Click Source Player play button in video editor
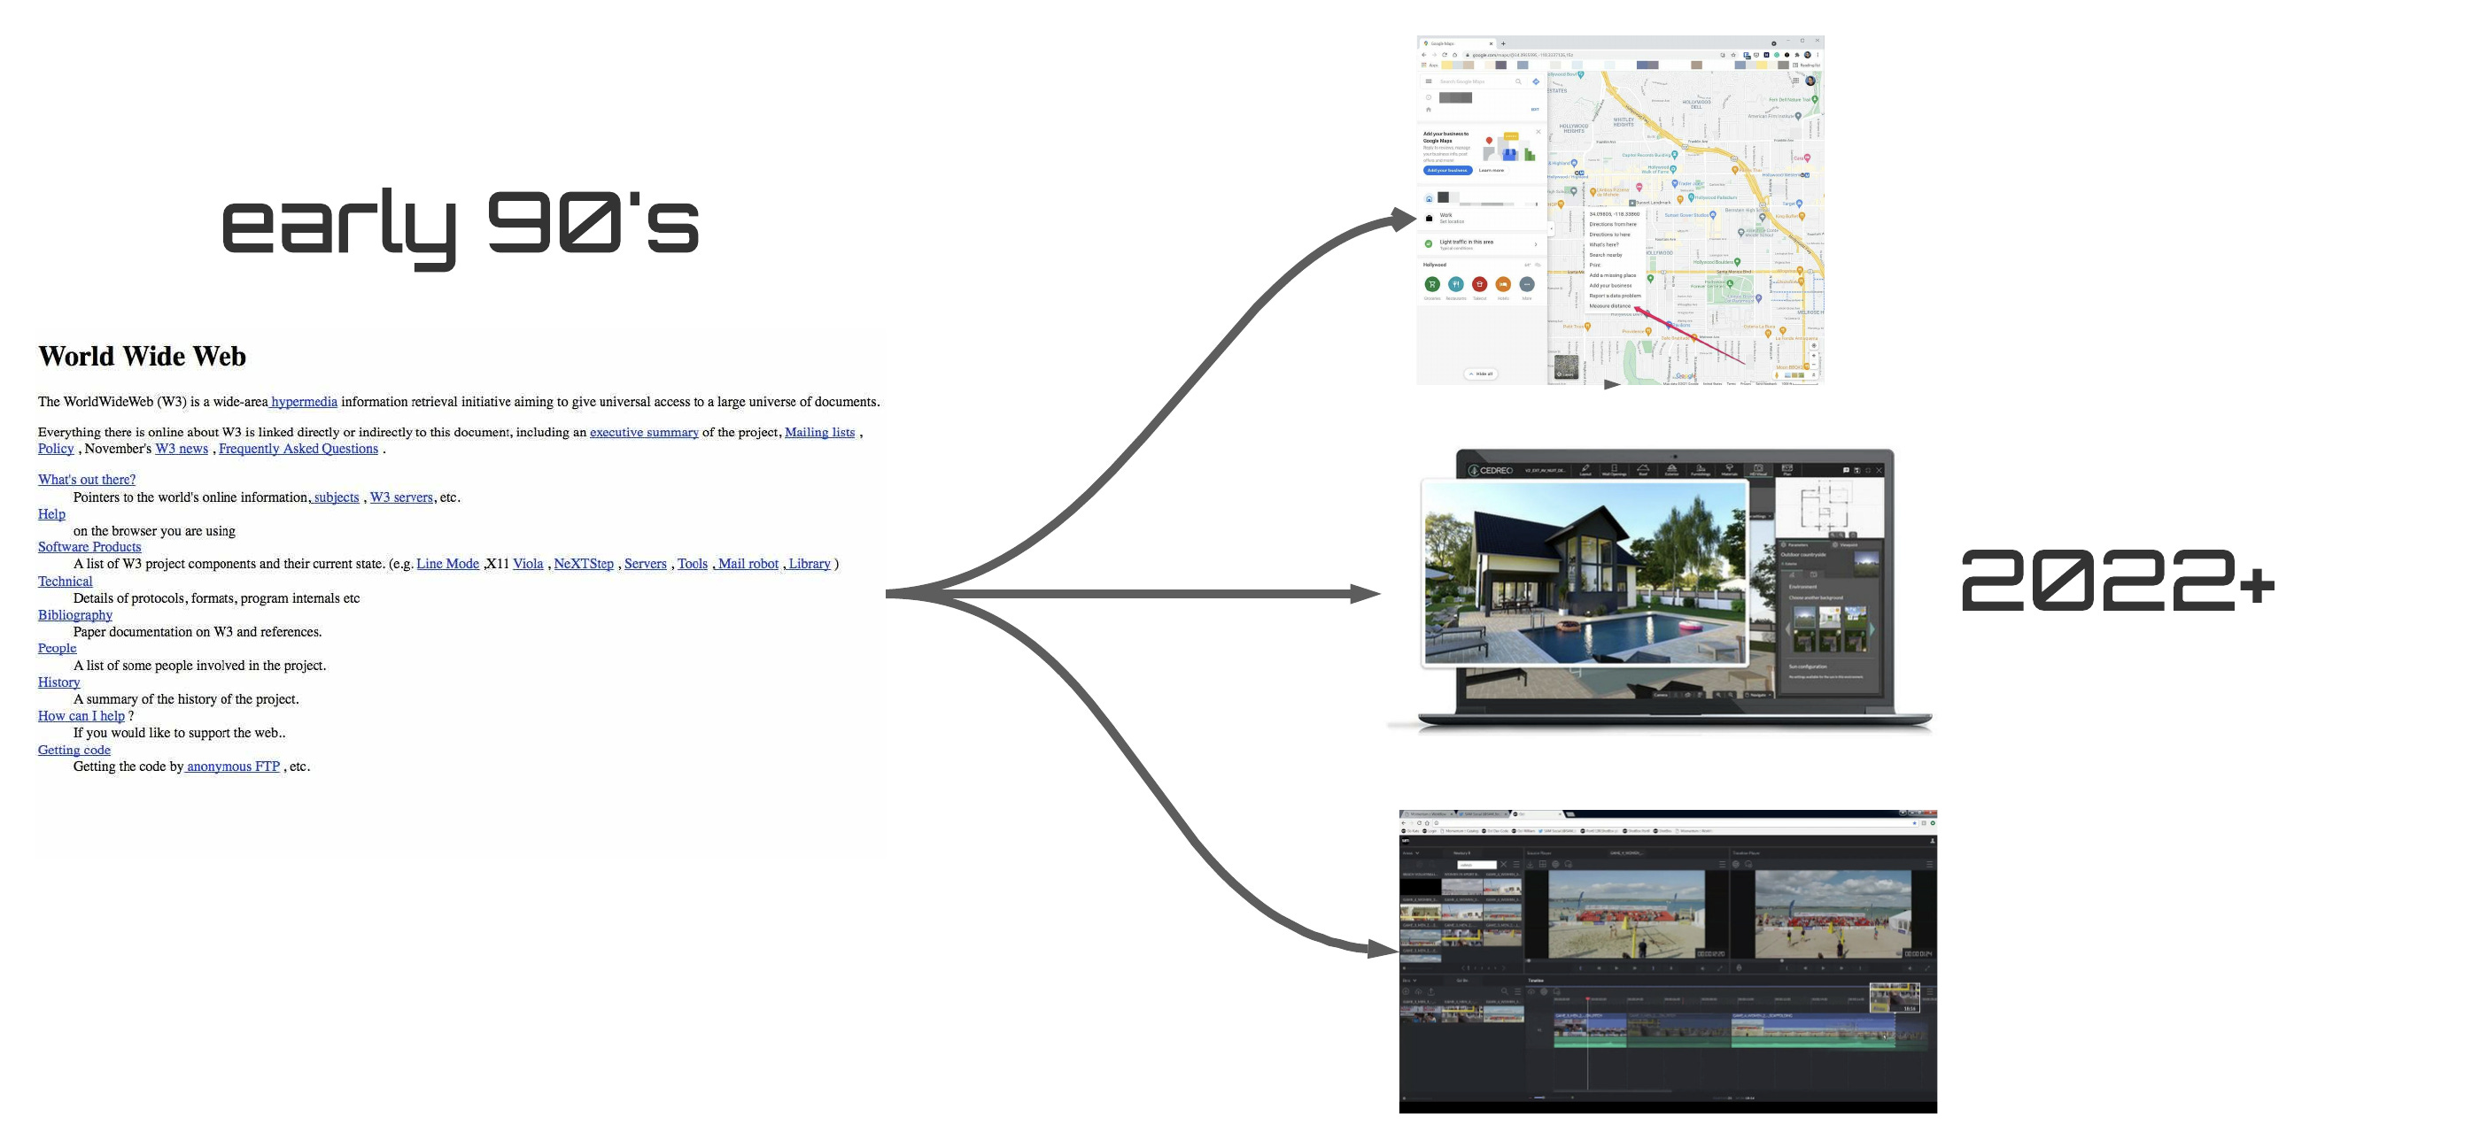 point(1616,969)
